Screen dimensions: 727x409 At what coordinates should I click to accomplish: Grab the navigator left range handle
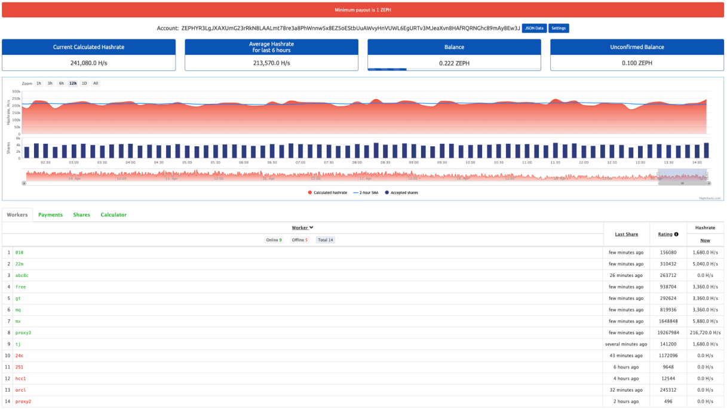pyautogui.click(x=658, y=175)
